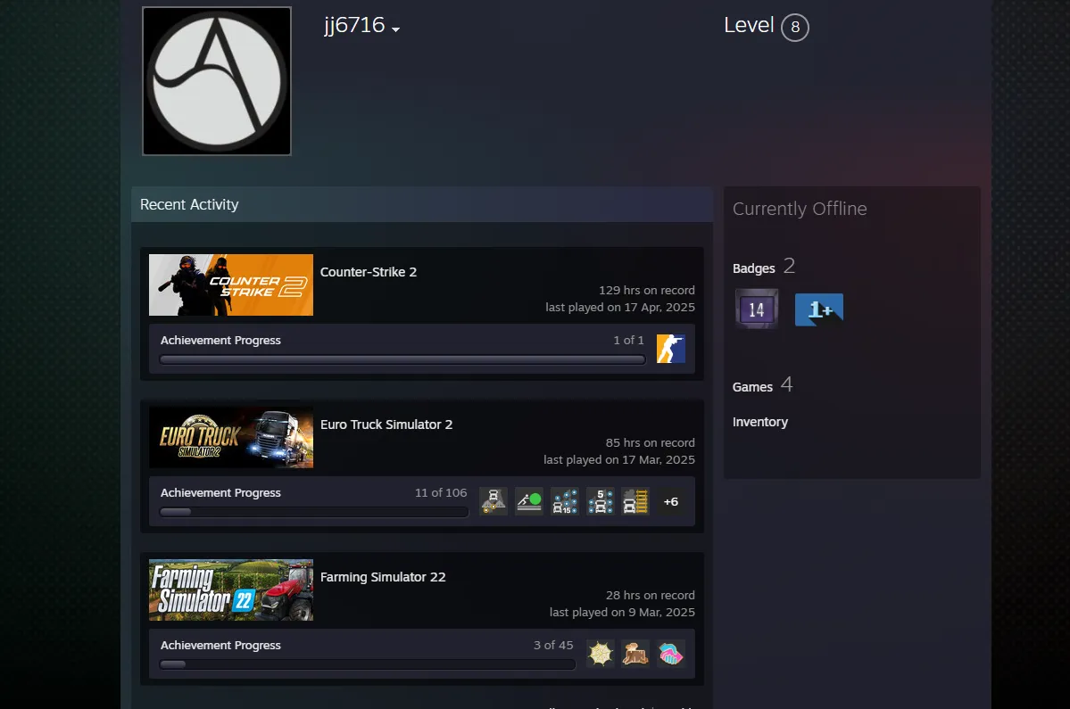Open the Inventory link
1070x709 pixels.
[760, 422]
